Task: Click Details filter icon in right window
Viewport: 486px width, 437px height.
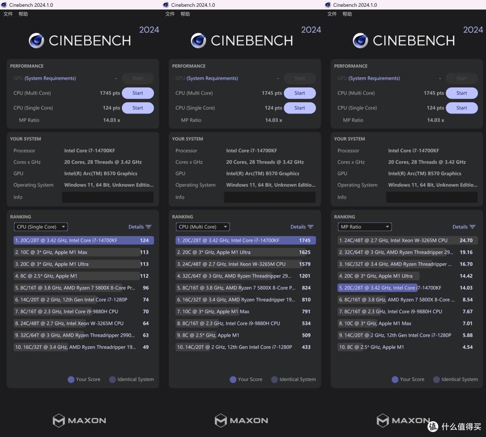Action: [x=472, y=227]
